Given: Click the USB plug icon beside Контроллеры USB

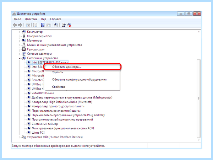Looking at the screenshot, I should pos(24,36).
